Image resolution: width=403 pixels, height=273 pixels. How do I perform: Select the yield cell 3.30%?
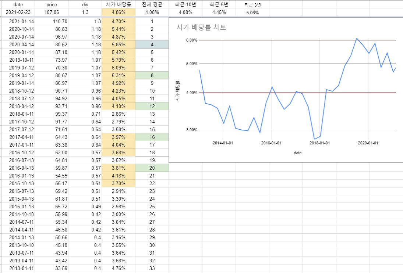119,198
